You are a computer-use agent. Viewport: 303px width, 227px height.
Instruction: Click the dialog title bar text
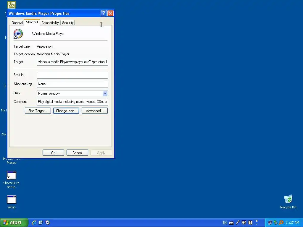[x=39, y=13]
